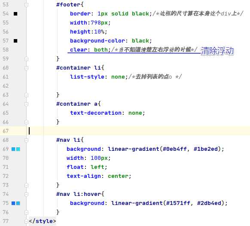Viewport: 250px width, 226px height.
Task: Fold the #container li block at line 60
Action: tap(26, 68)
